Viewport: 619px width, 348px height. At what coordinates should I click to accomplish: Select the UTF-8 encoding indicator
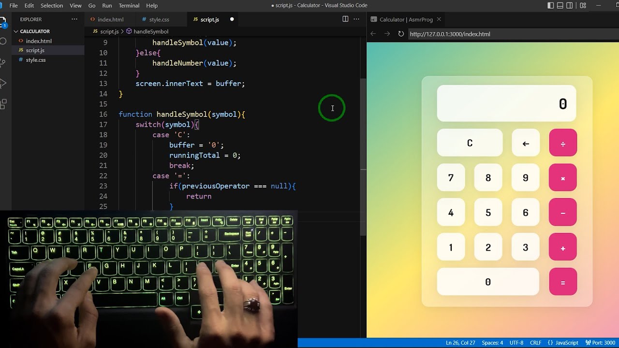pyautogui.click(x=516, y=343)
